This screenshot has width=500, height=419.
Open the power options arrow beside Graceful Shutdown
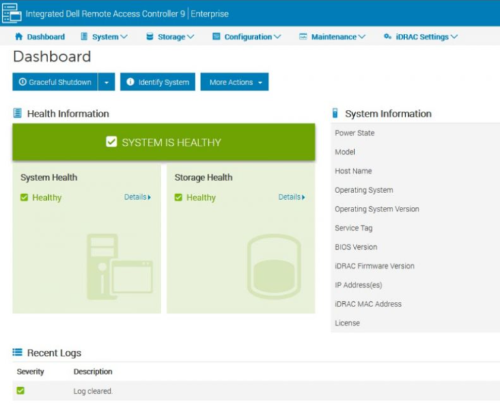(x=107, y=82)
